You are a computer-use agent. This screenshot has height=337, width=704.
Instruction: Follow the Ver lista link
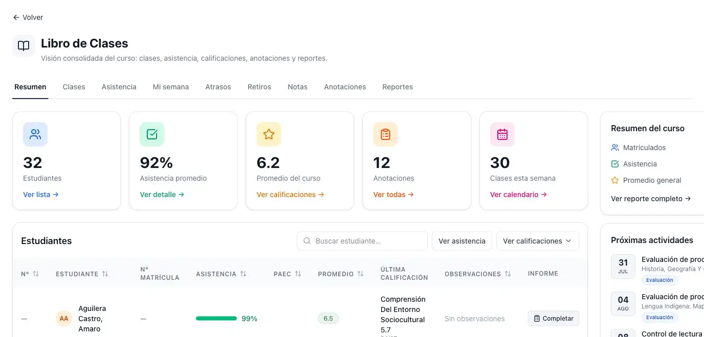[x=41, y=195]
